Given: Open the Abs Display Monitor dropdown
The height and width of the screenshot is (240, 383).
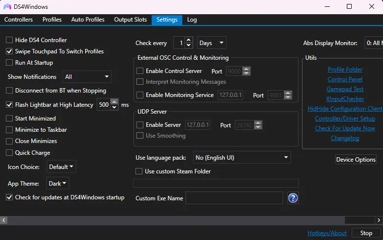Looking at the screenshot, I should (x=374, y=43).
